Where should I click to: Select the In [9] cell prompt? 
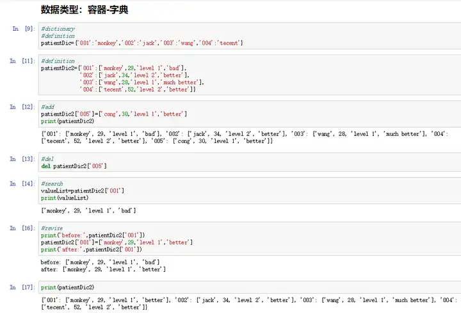pos(24,29)
